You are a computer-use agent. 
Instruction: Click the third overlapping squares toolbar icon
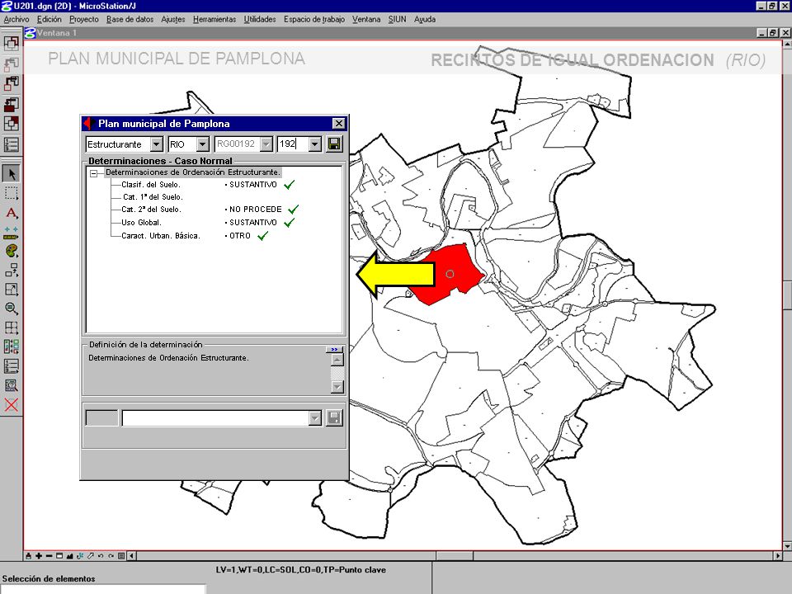pyautogui.click(x=11, y=83)
